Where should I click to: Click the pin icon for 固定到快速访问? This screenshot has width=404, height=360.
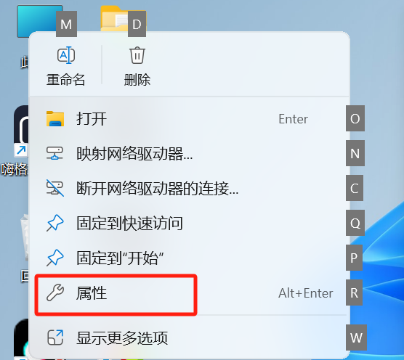coord(55,223)
